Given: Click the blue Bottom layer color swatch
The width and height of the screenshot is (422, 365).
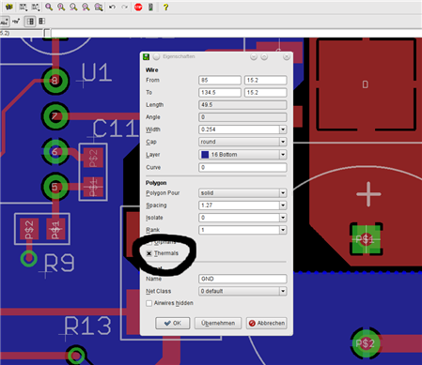Looking at the screenshot, I should click(205, 155).
